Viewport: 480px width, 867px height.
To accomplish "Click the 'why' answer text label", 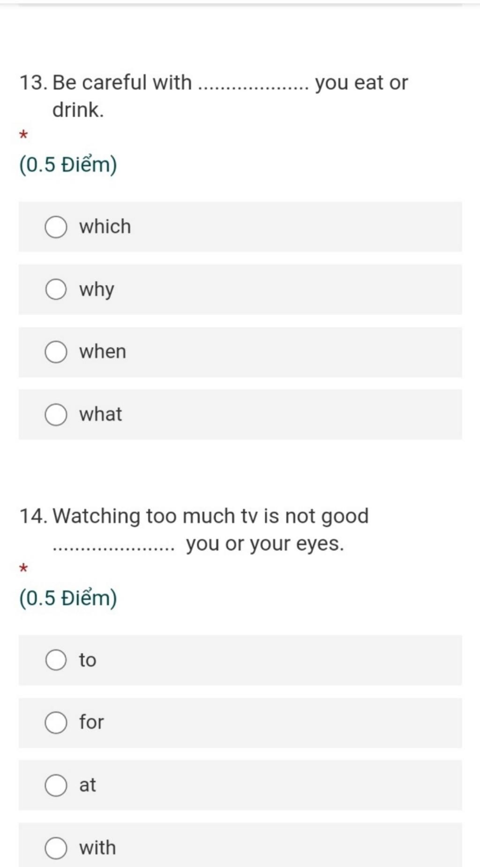I will [97, 289].
